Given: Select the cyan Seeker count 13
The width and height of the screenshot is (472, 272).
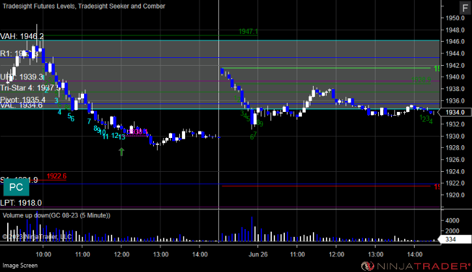Looking at the screenshot, I should pyautogui.click(x=122, y=137).
